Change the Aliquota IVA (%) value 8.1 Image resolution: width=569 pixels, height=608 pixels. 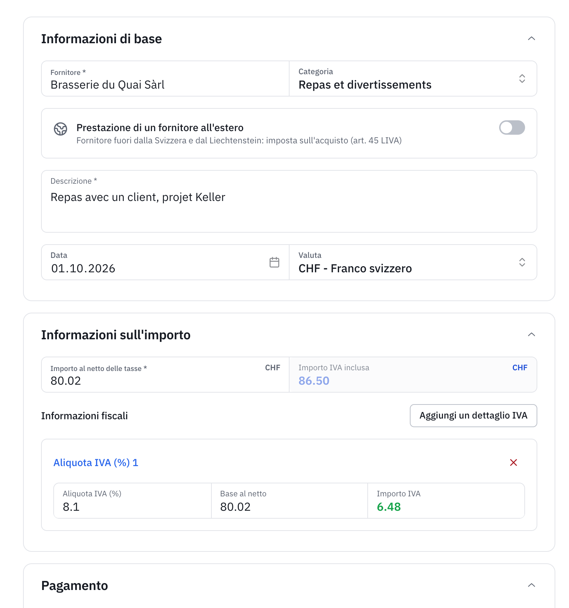[133, 501]
